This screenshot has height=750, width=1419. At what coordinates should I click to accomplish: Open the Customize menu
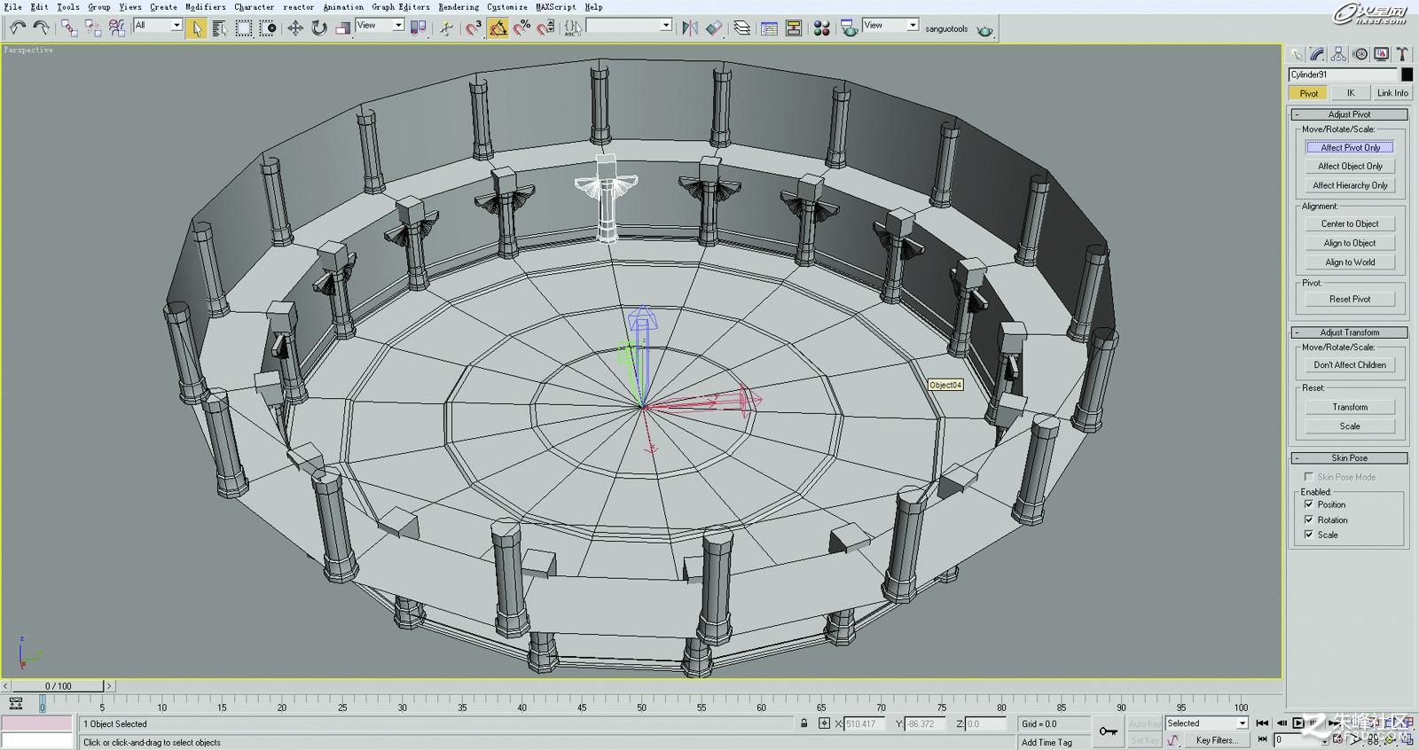pyautogui.click(x=507, y=6)
